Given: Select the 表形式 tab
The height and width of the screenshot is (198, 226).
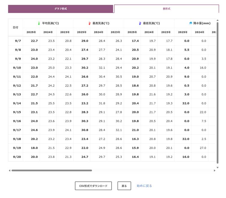Looking at the screenshot, I should [x=166, y=9].
